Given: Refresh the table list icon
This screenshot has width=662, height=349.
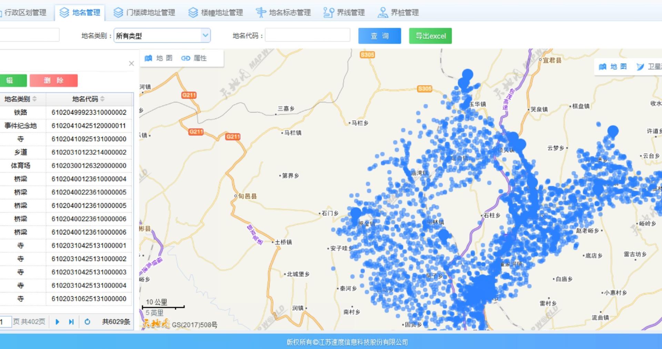Looking at the screenshot, I should (x=87, y=322).
